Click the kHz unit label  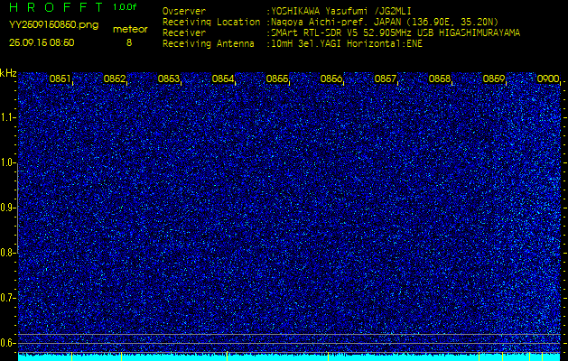pos(8,73)
